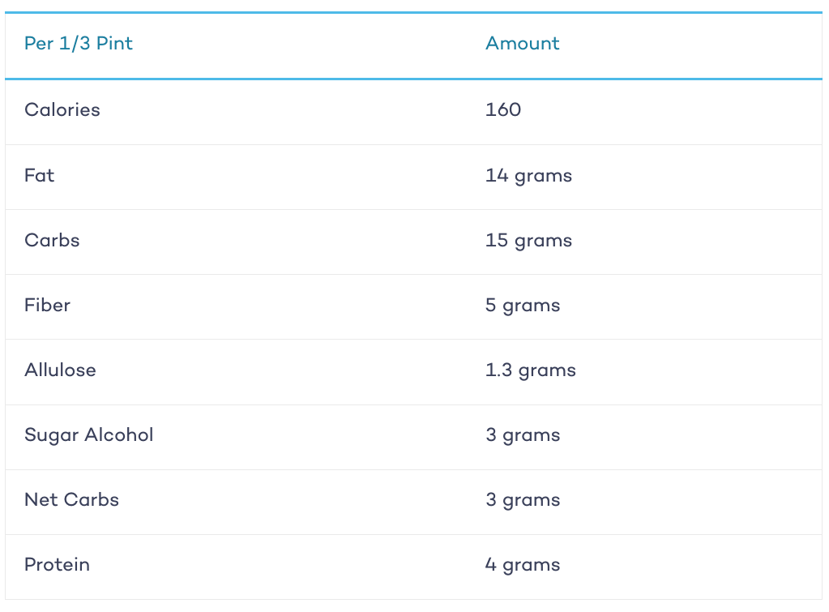The width and height of the screenshot is (829, 612).
Task: Click the '15 grams' carbs amount
Action: 528,242
